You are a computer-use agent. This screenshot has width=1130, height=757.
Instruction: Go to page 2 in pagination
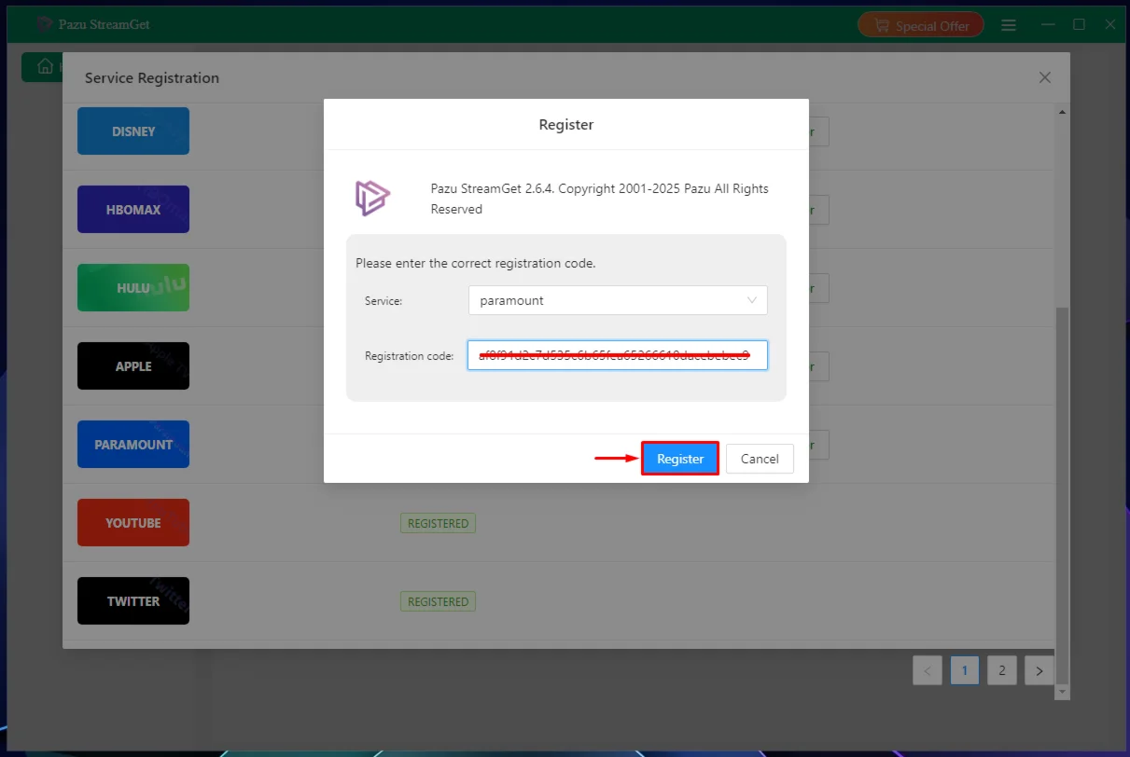(x=1002, y=670)
